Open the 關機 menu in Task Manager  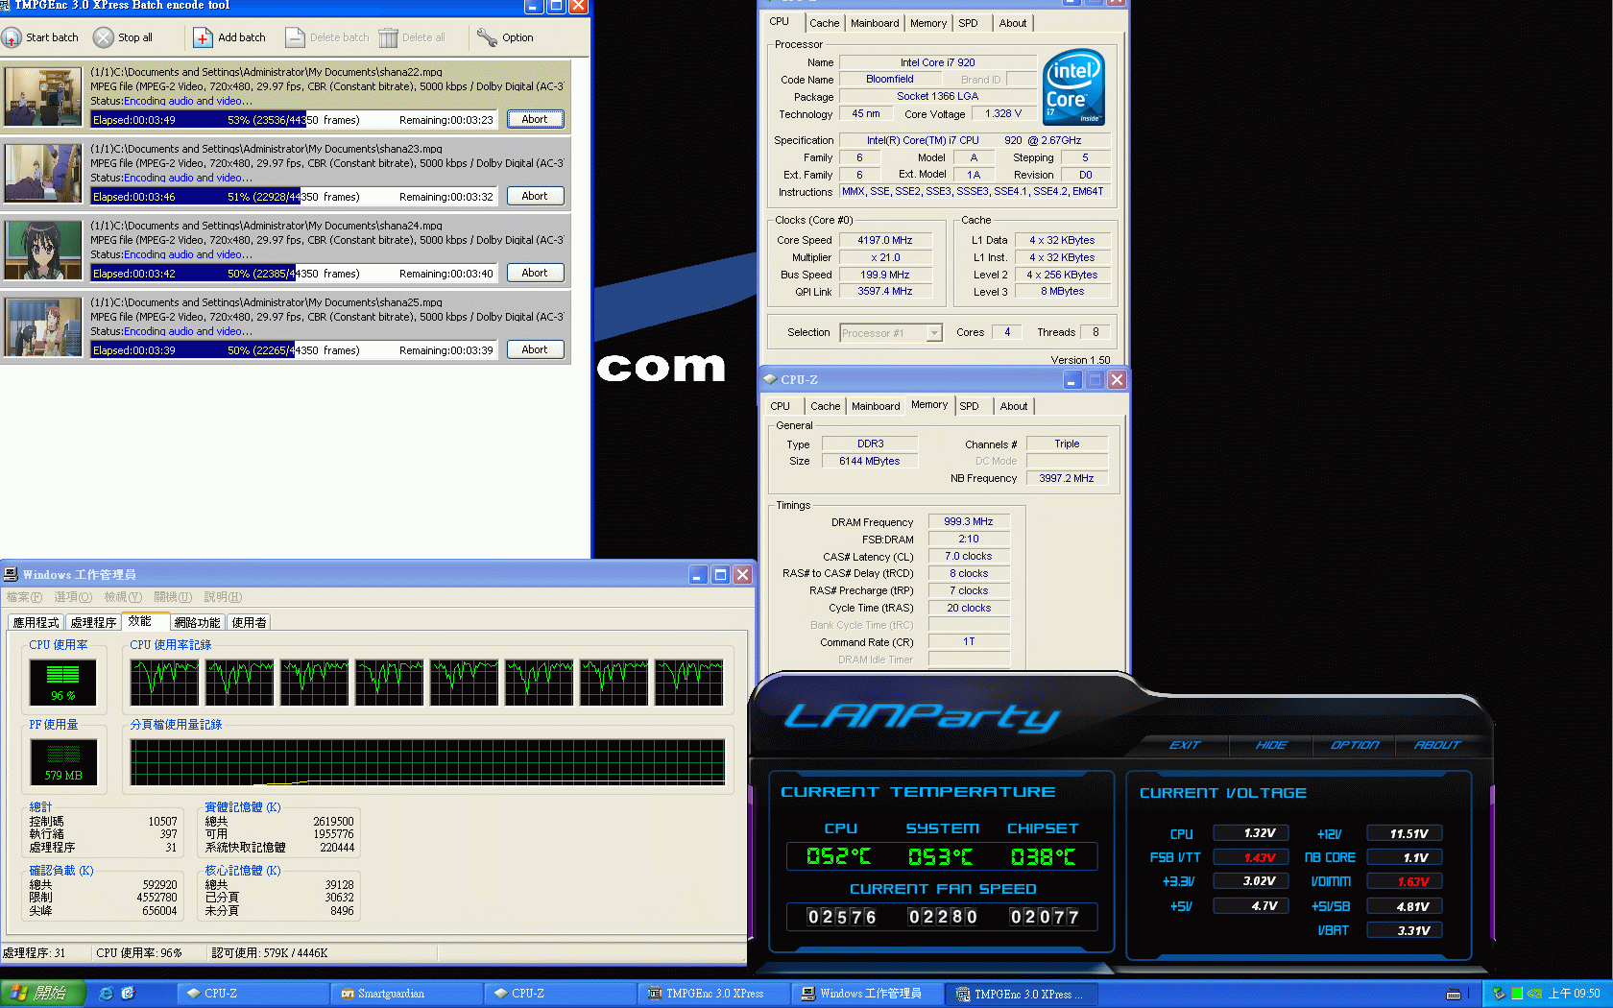[x=173, y=597]
